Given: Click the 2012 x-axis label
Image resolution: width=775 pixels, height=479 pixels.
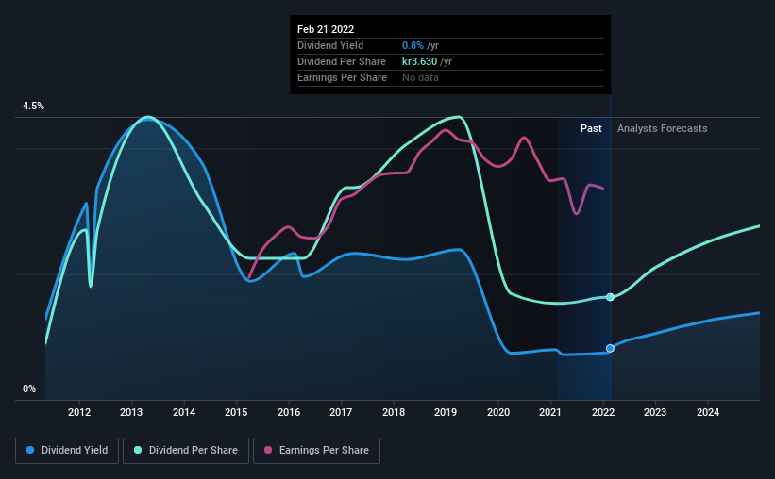Looking at the screenshot, I should 79,412.
